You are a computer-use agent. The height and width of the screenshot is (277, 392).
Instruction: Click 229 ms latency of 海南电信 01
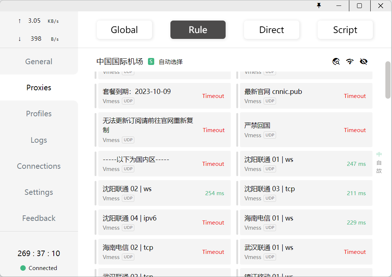coord(356,223)
